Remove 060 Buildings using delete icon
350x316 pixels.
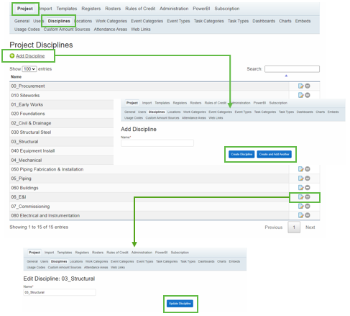(x=308, y=187)
